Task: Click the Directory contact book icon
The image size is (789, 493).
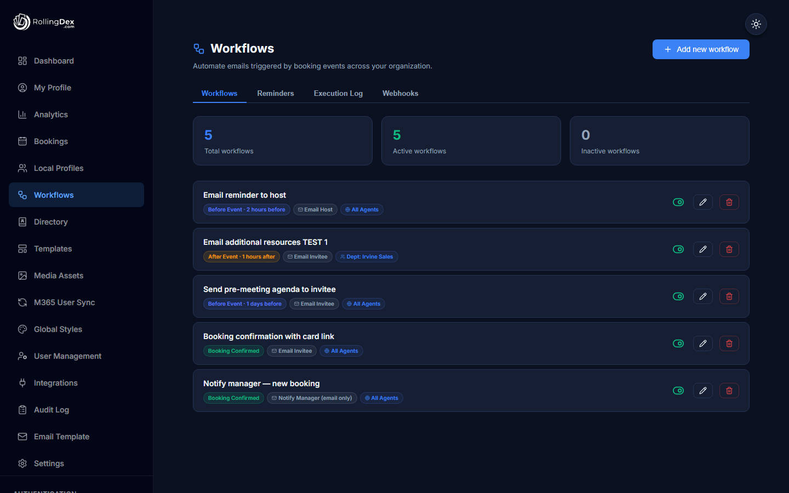Action: click(22, 222)
